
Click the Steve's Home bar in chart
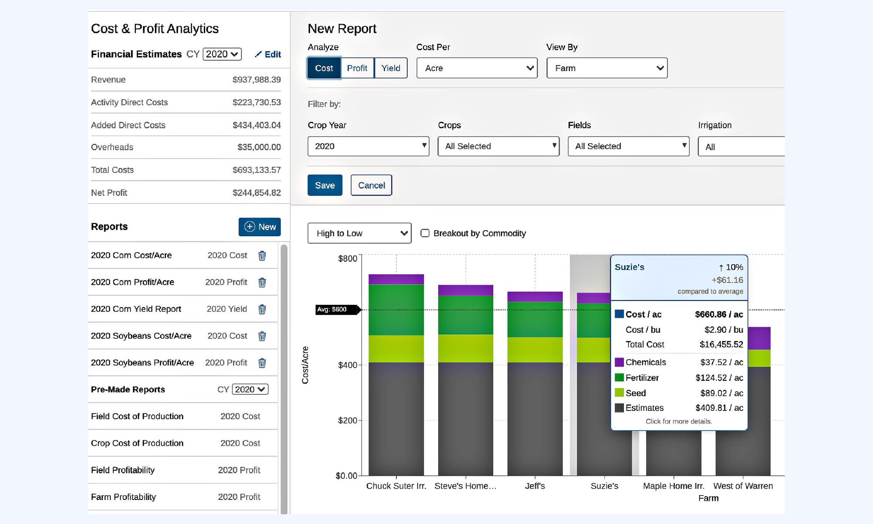tap(465, 380)
